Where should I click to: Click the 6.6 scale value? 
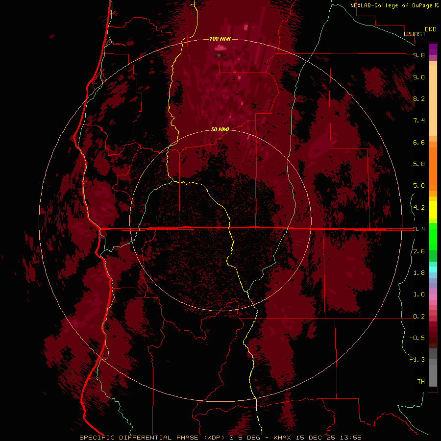click(x=419, y=142)
